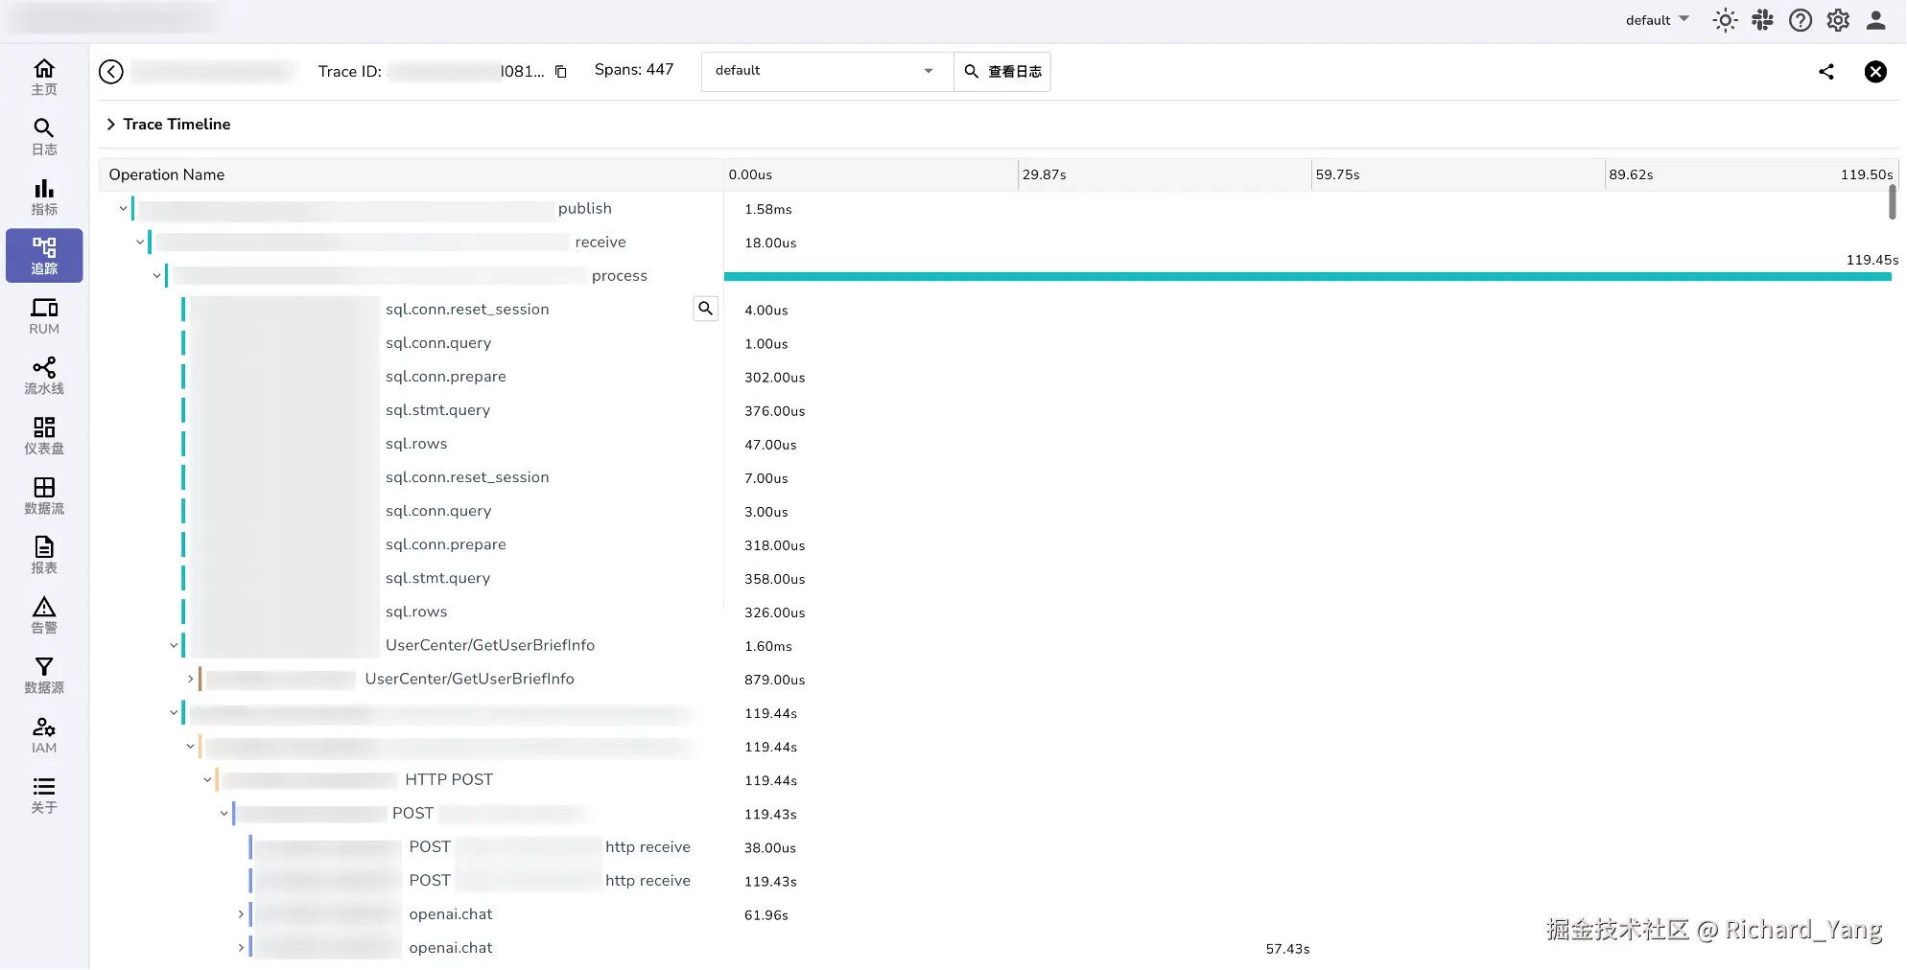Screen dimensions: 1907x970
Task: Copy the Trace ID to clipboard
Action: coord(561,72)
